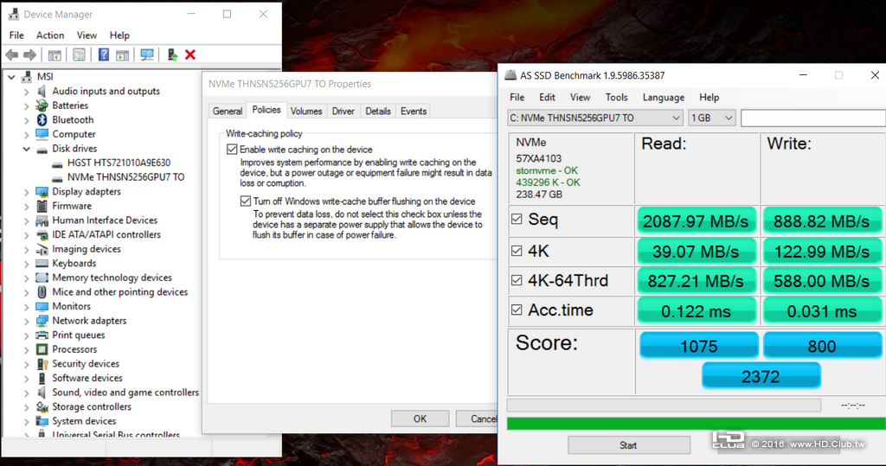Collapse the Disk drives category

26,149
